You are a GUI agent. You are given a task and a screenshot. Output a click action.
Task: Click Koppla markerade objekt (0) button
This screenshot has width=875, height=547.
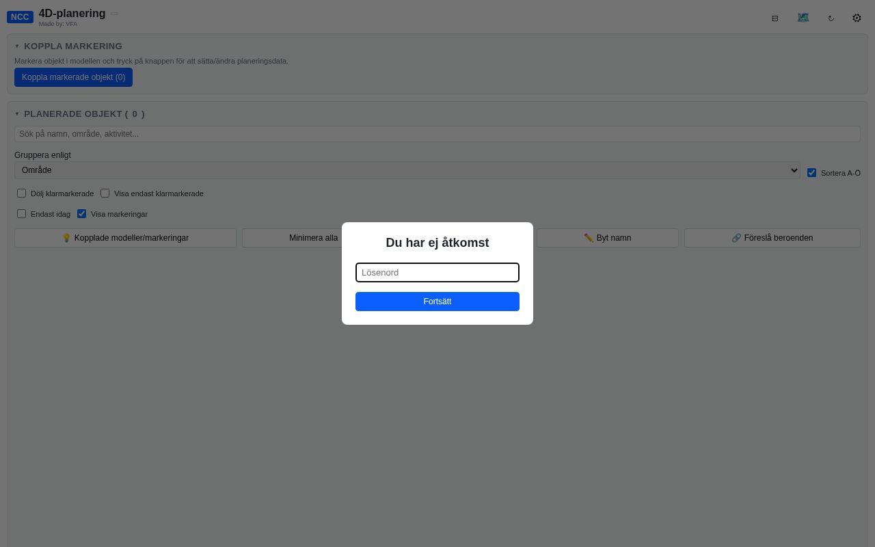[x=73, y=77]
